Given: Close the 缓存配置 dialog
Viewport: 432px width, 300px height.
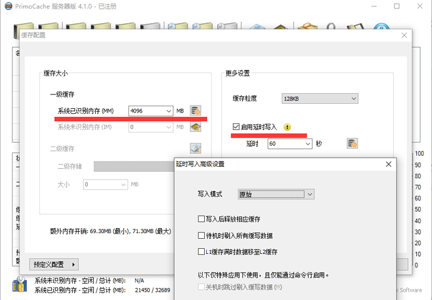Looking at the screenshot, I should tap(404, 35).
